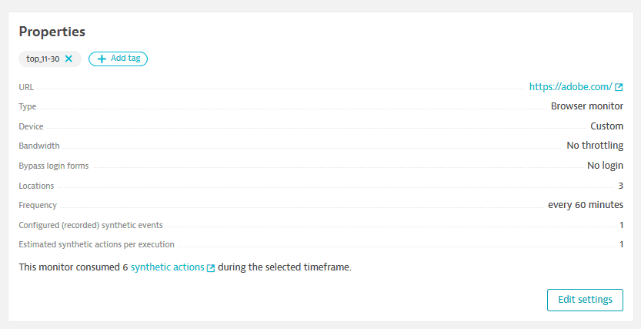The width and height of the screenshot is (641, 329).
Task: Click the URL property label
Action: click(26, 87)
